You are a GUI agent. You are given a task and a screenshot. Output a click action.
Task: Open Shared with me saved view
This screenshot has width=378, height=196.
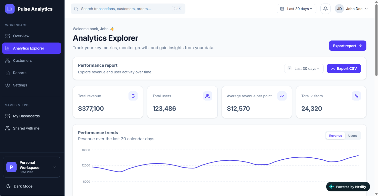click(32, 128)
